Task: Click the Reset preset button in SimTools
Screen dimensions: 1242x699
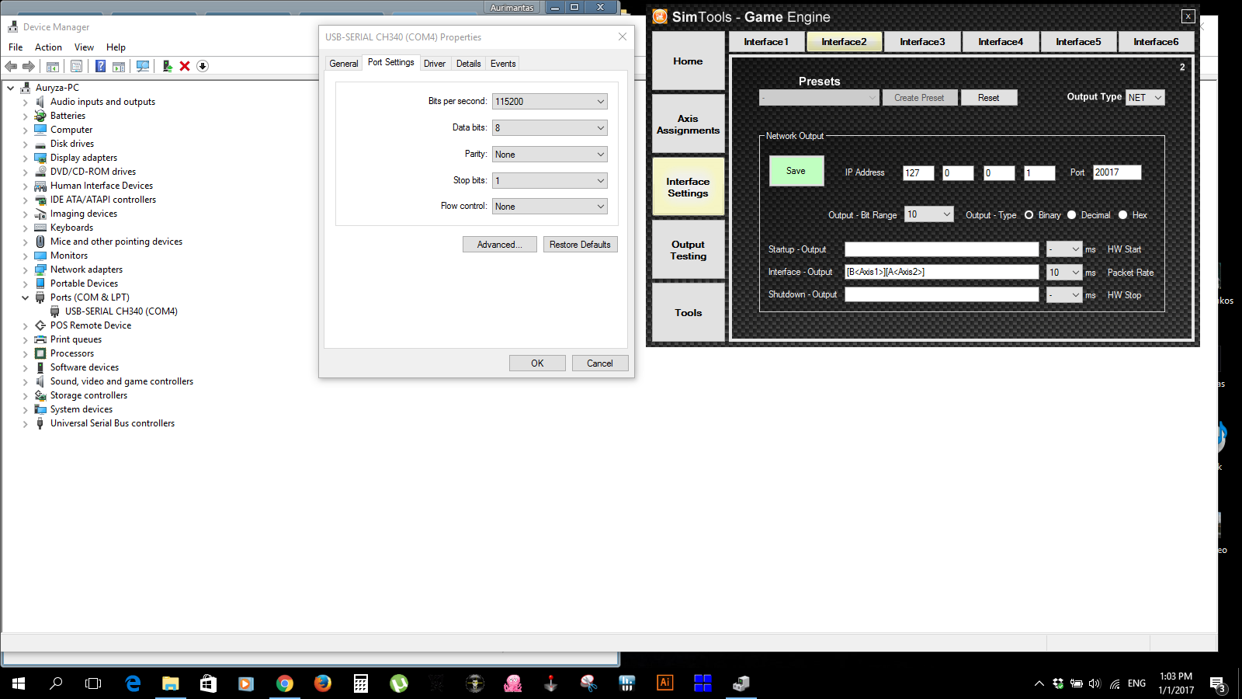Action: point(989,98)
